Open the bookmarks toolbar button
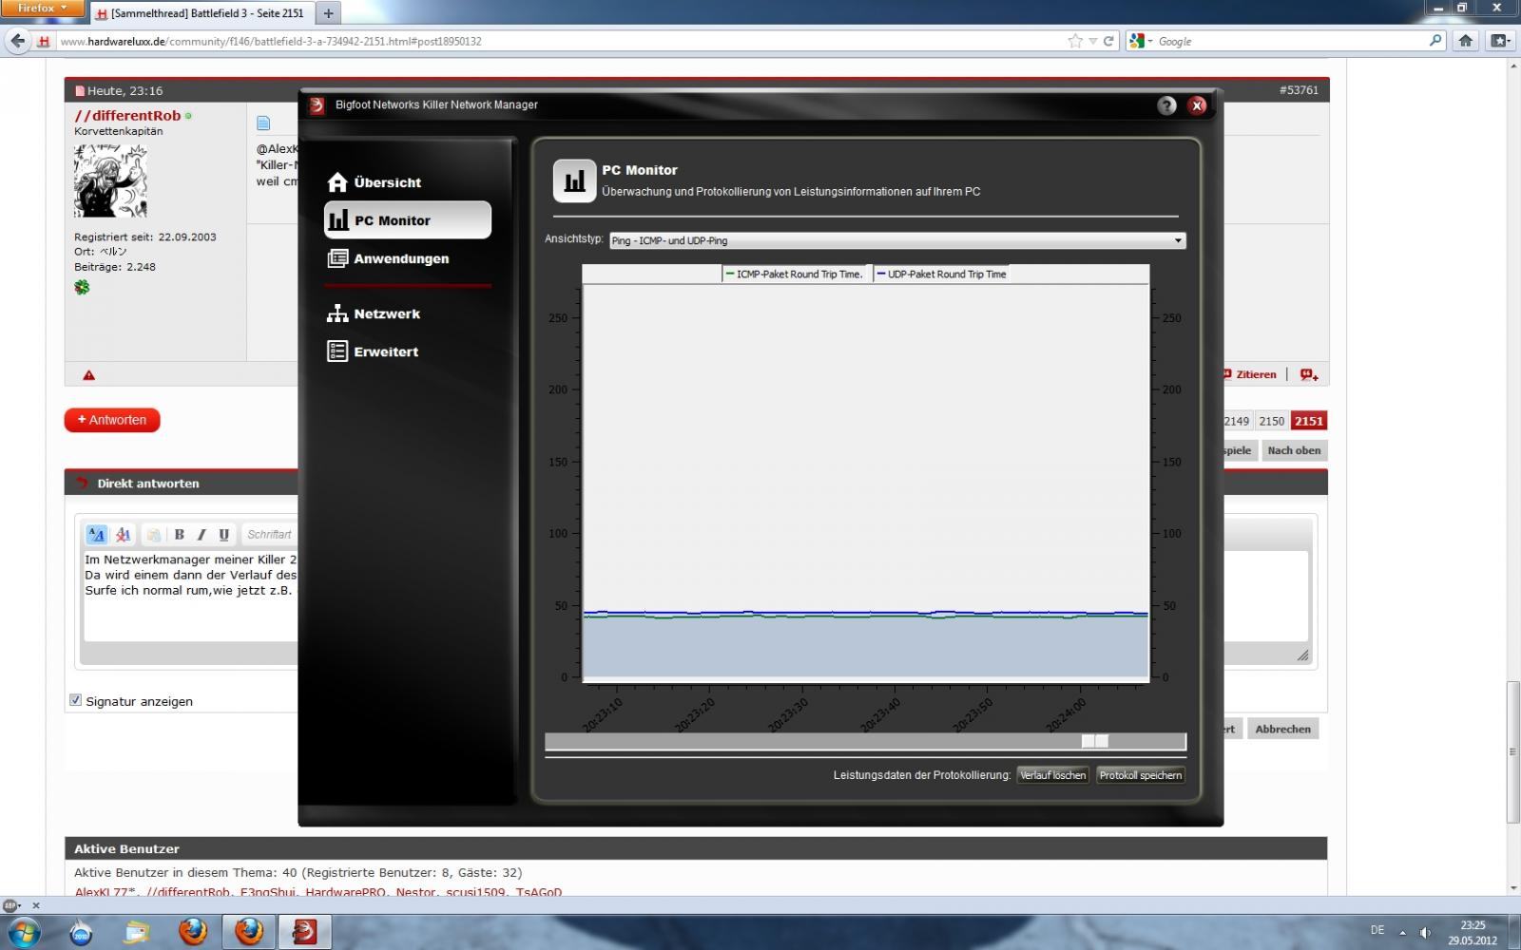Image resolution: width=1521 pixels, height=950 pixels. pyautogui.click(x=1500, y=41)
